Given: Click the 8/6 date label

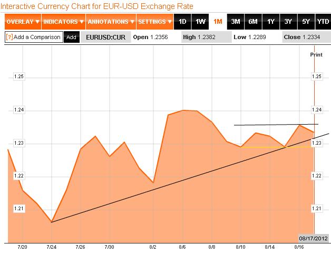Looking at the screenshot, I should coord(182,247).
